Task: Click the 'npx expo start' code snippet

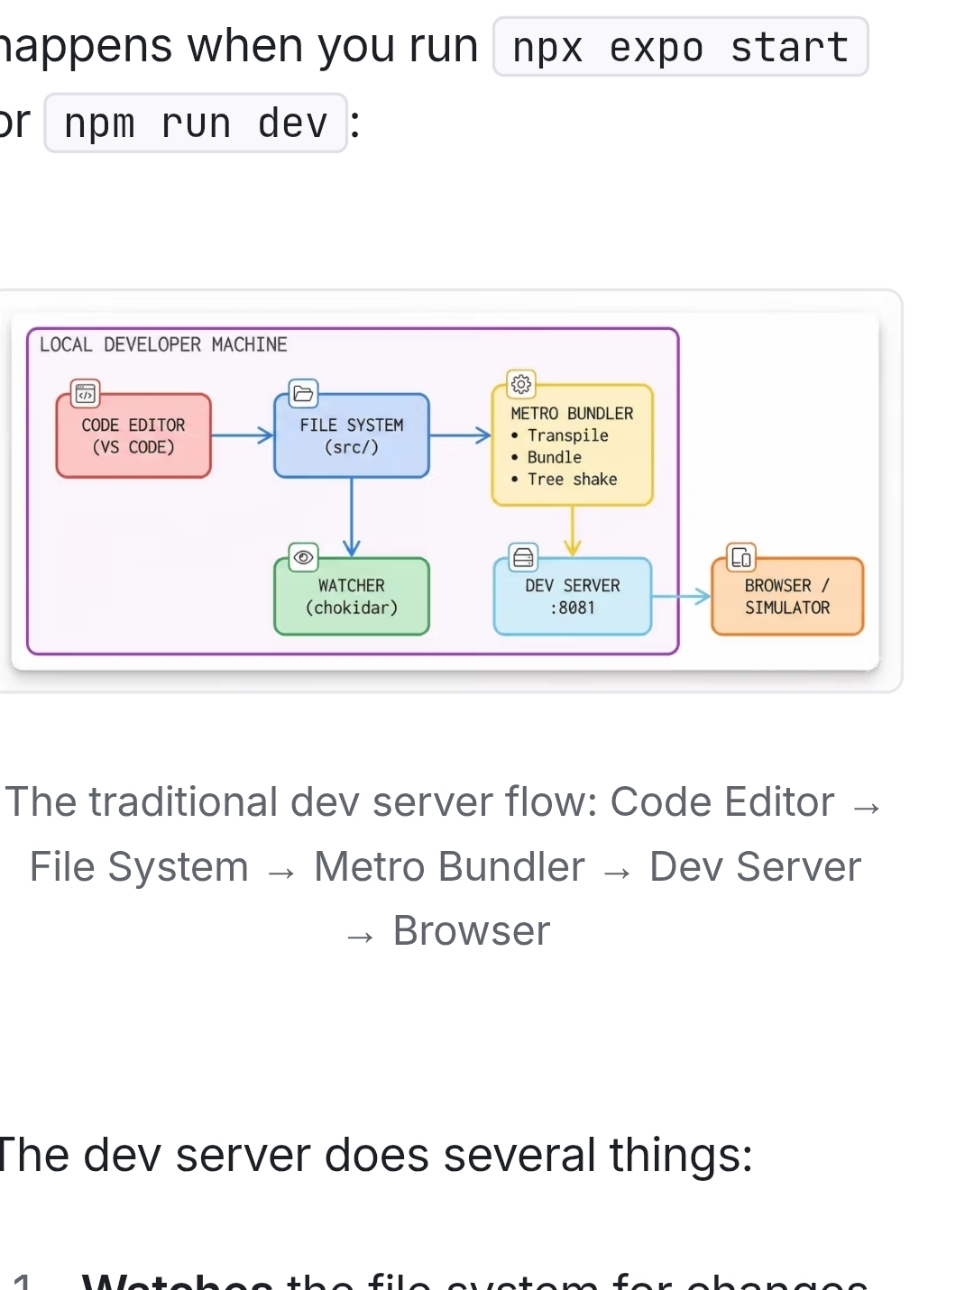Action: pos(680,47)
